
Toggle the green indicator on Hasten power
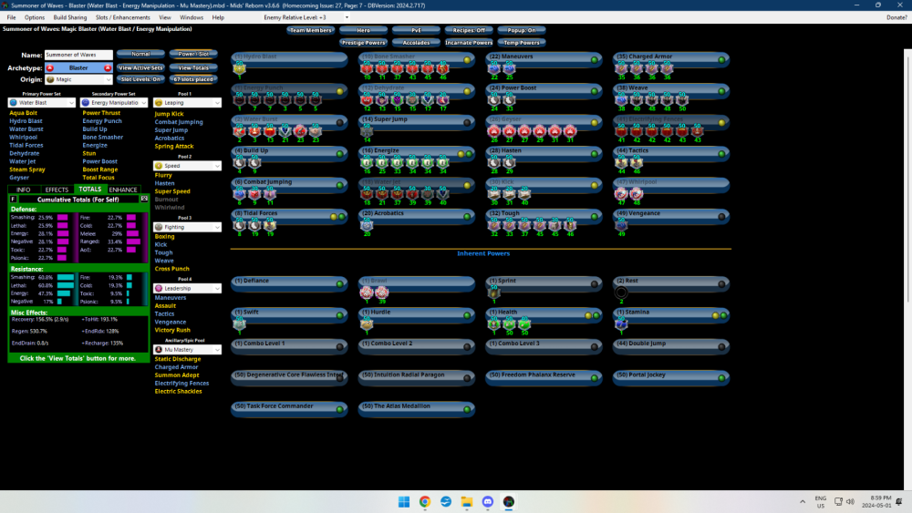click(x=595, y=154)
